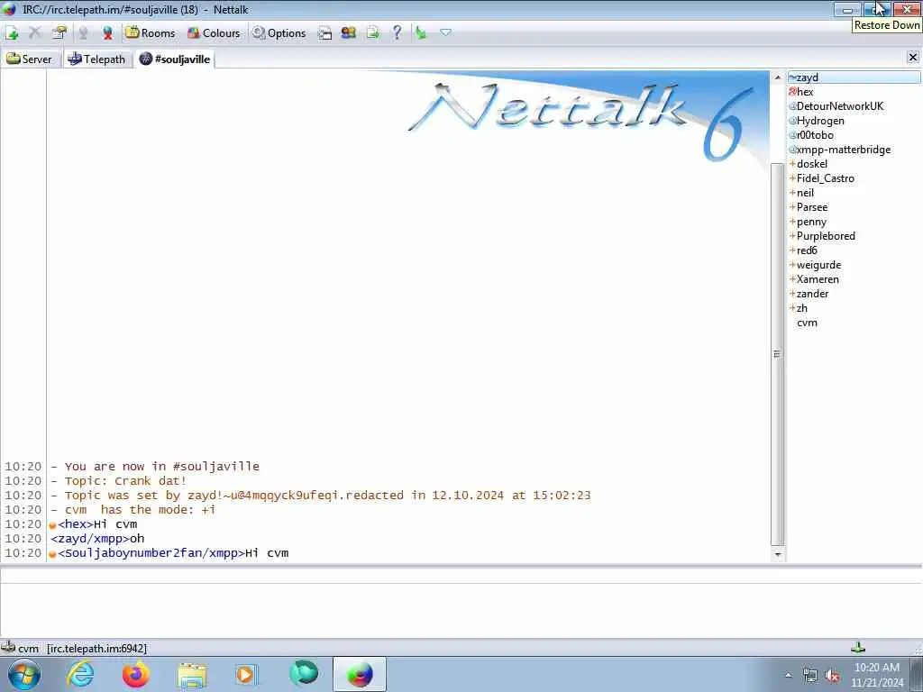The height and width of the screenshot is (692, 923).
Task: Open the Colours settings
Action: (213, 33)
